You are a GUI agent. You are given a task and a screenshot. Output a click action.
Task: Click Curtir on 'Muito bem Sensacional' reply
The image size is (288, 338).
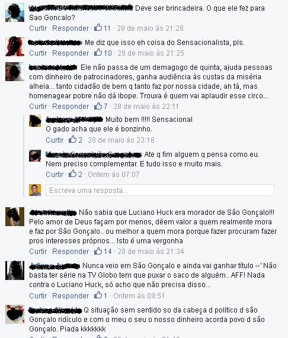[55, 140]
